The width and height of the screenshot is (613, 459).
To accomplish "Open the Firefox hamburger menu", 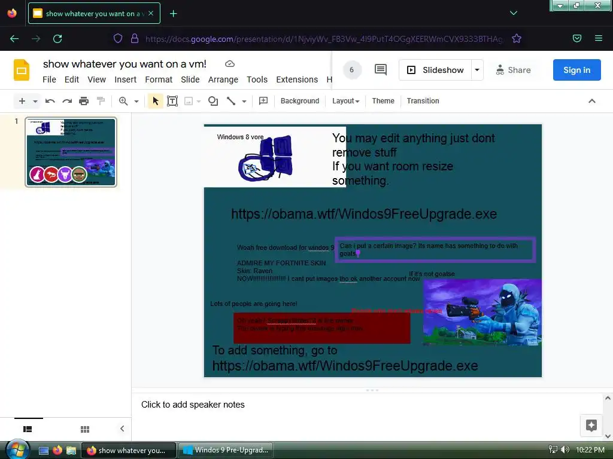I will 598,38.
